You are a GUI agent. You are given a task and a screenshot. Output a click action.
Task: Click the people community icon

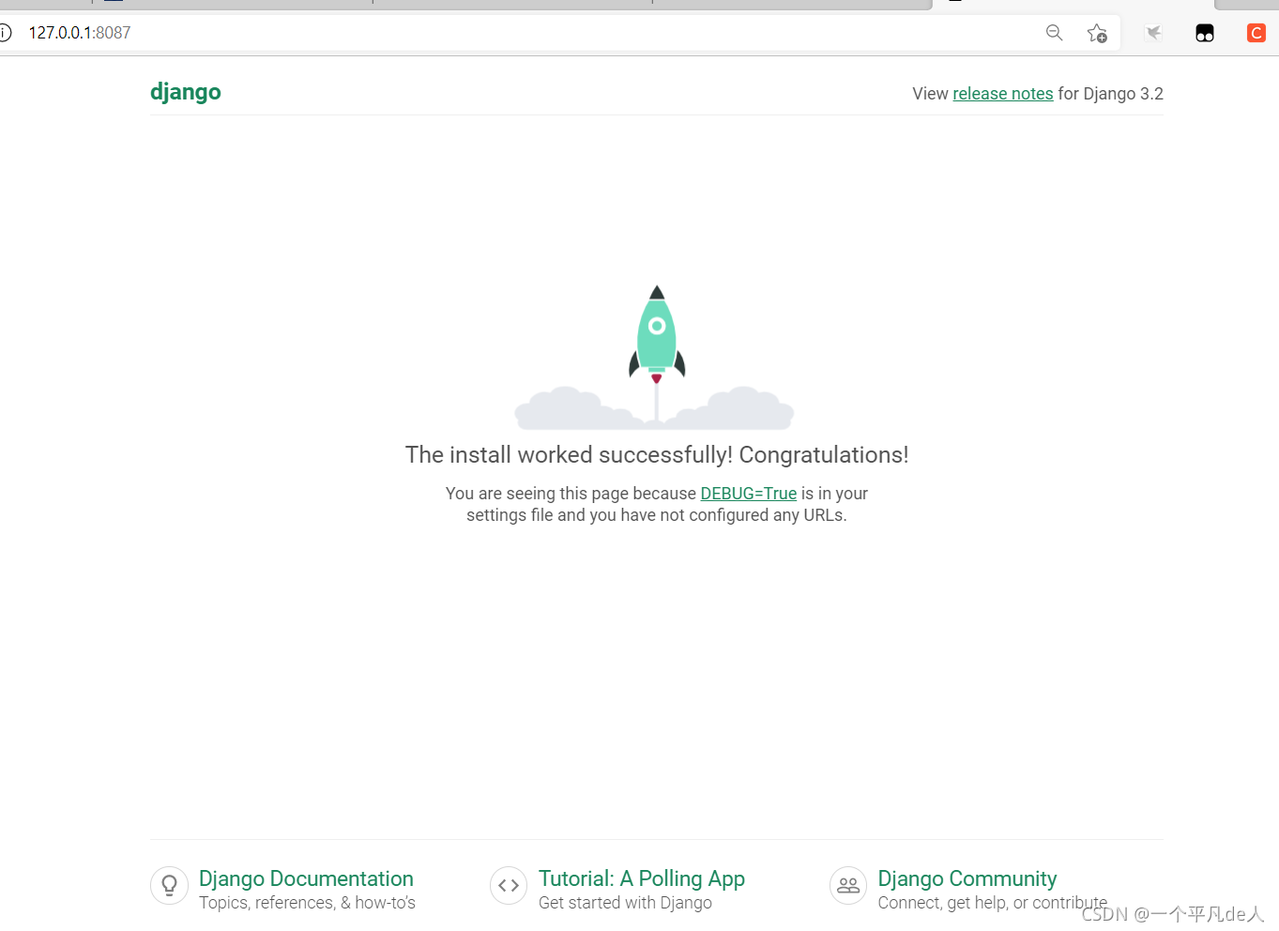pos(848,885)
